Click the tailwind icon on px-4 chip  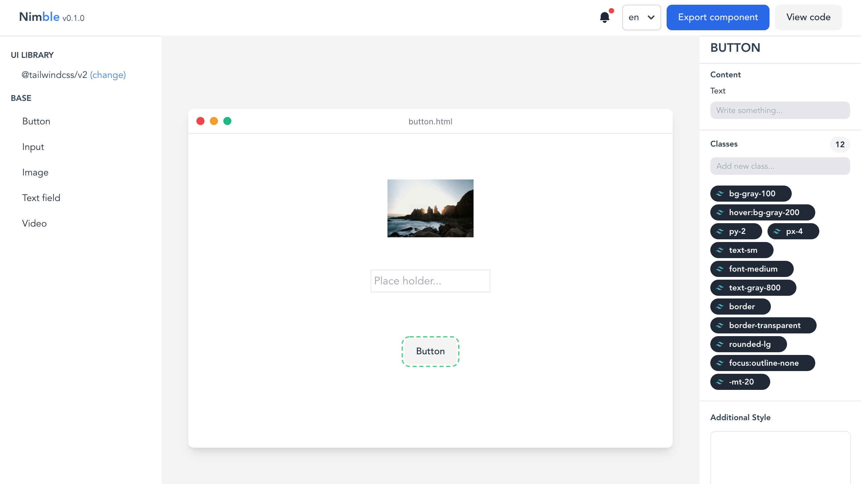click(777, 231)
